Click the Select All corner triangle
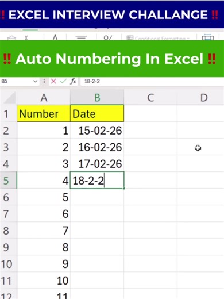 [9, 98]
